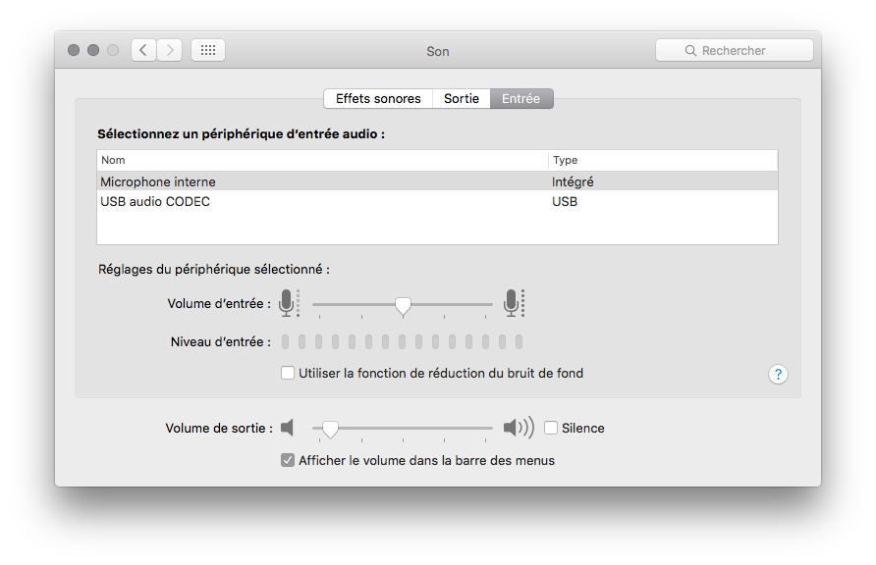Select the Entrée tab
Viewport: 876px width, 565px height.
[x=521, y=99]
